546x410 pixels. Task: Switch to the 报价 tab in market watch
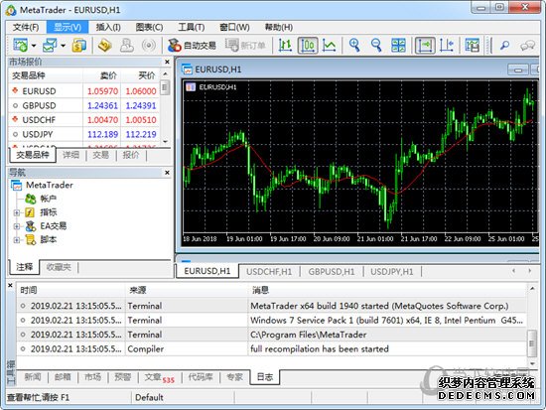[131, 155]
